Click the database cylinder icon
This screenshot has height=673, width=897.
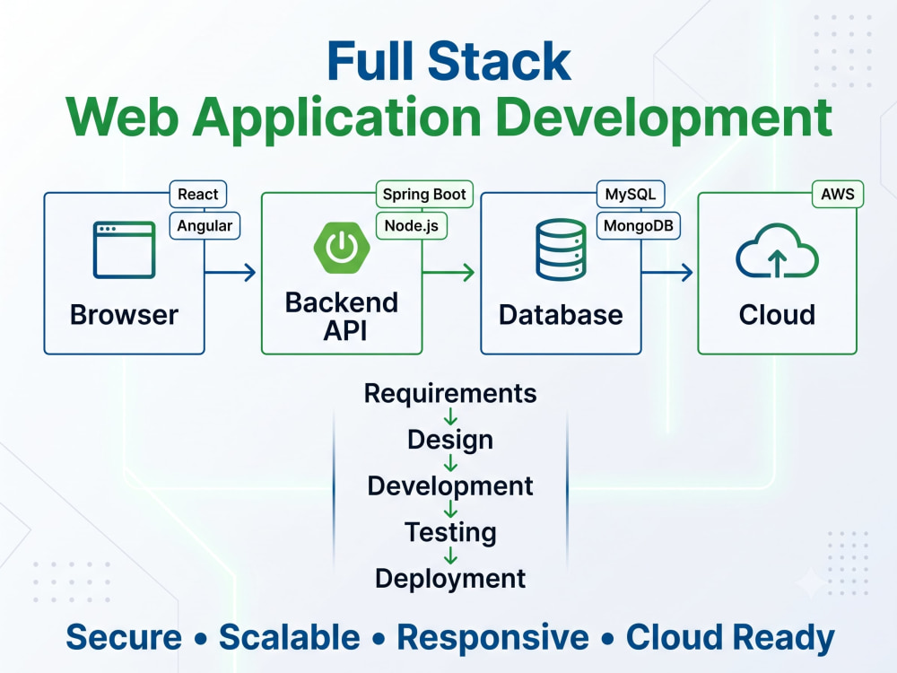coord(561,249)
